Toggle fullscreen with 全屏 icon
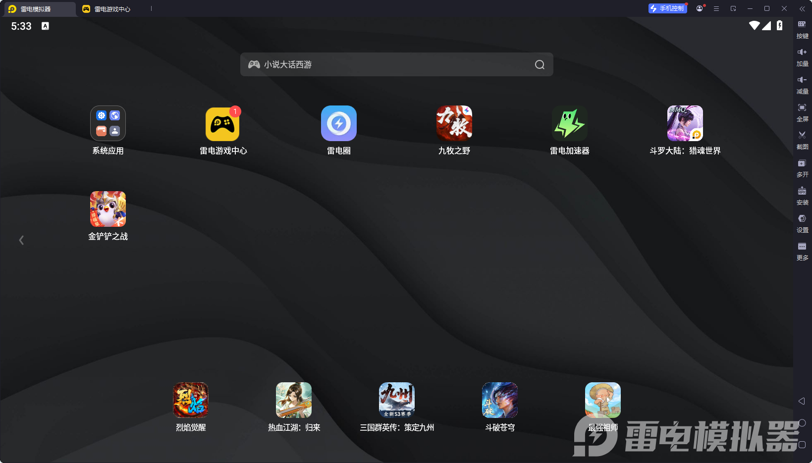The width and height of the screenshot is (812, 463). 802,112
